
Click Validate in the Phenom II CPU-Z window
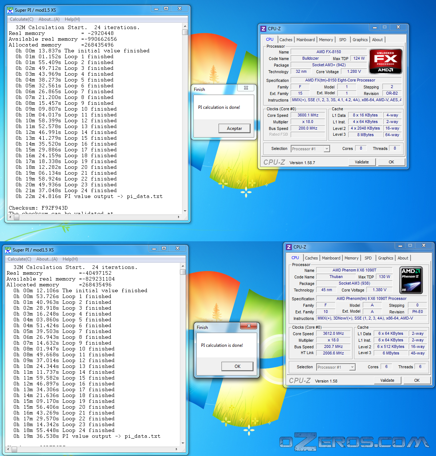387,380
